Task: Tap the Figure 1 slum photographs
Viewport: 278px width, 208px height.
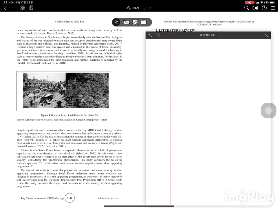Action: [66, 90]
